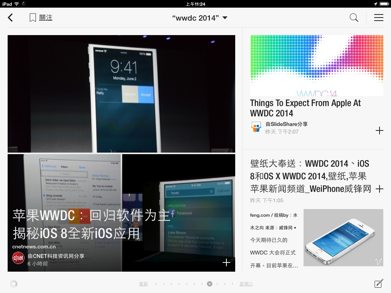Open the 壁纸大奉送 WWDC 2014 article title
Image resolution: width=391 pixels, height=293 pixels.
(x=310, y=176)
